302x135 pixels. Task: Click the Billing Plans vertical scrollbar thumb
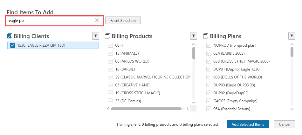[292, 52]
